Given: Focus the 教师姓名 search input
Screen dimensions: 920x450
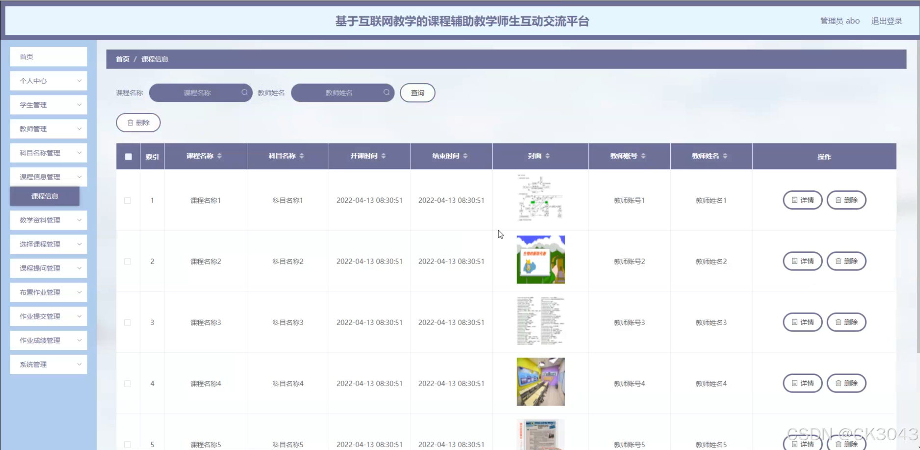Looking at the screenshot, I should [342, 93].
